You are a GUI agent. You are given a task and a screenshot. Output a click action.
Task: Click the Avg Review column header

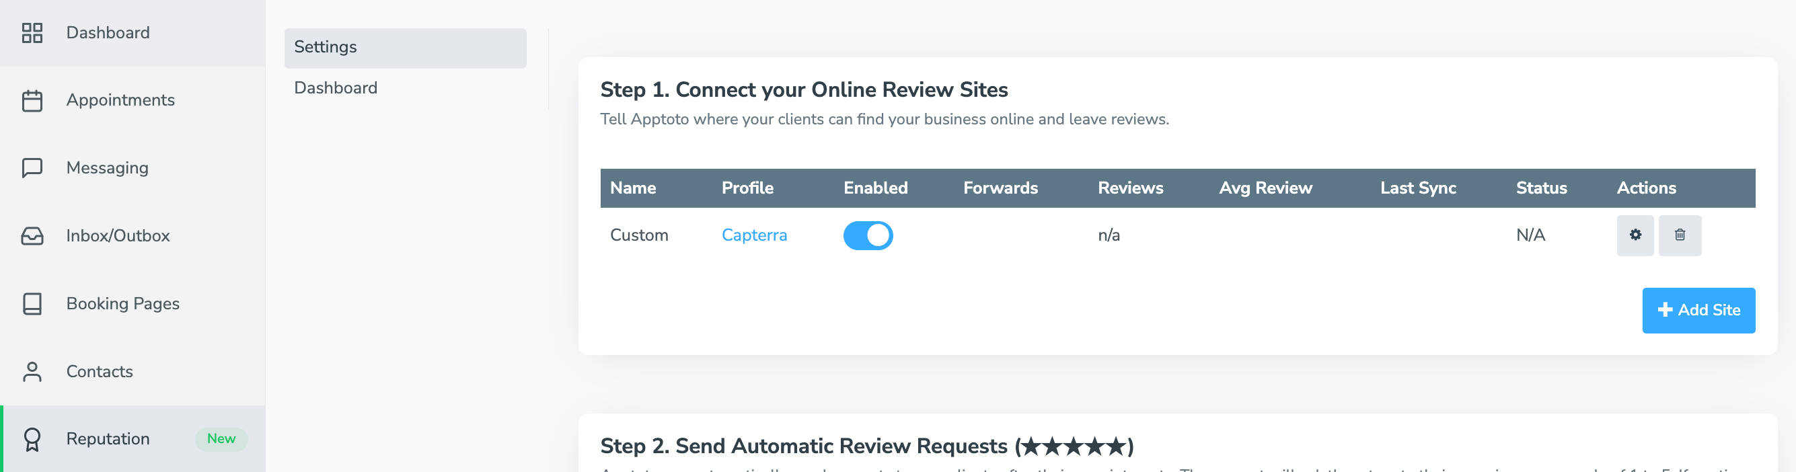tap(1265, 188)
